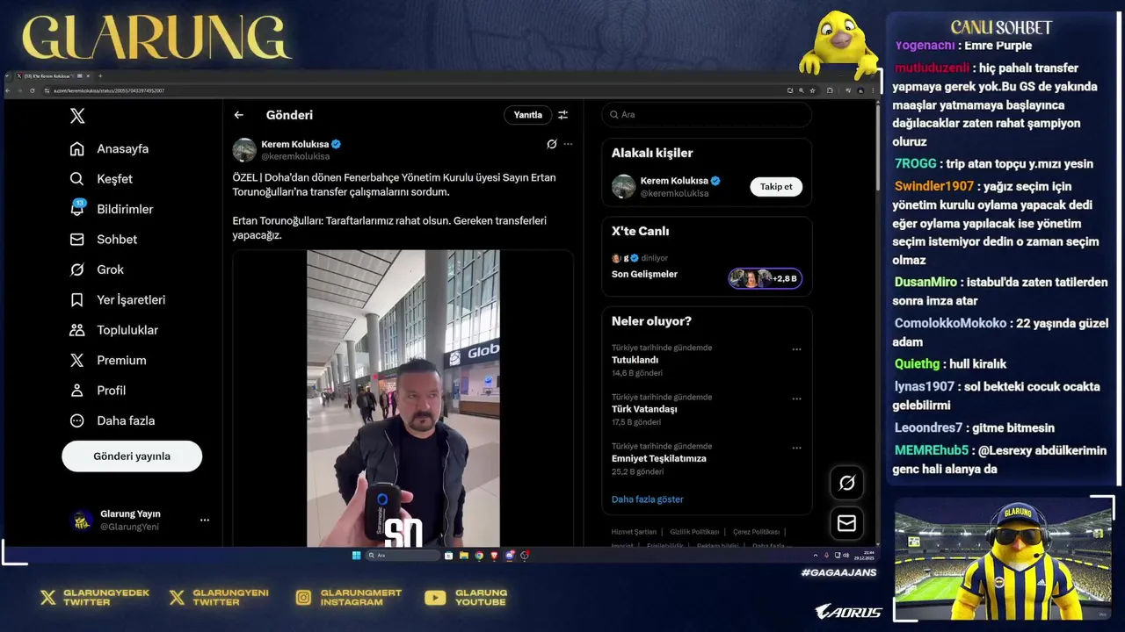Open three-dot menu on Kerem's post
This screenshot has height=632, width=1125.
pos(568,144)
